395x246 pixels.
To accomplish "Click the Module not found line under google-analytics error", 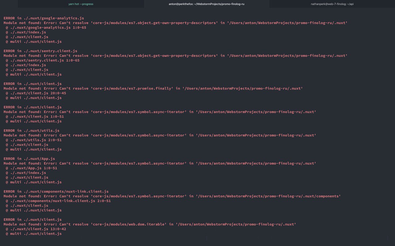I will [176, 23].
